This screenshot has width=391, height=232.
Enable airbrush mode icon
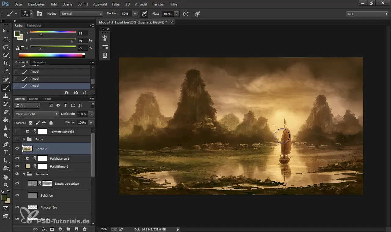[x=185, y=14]
